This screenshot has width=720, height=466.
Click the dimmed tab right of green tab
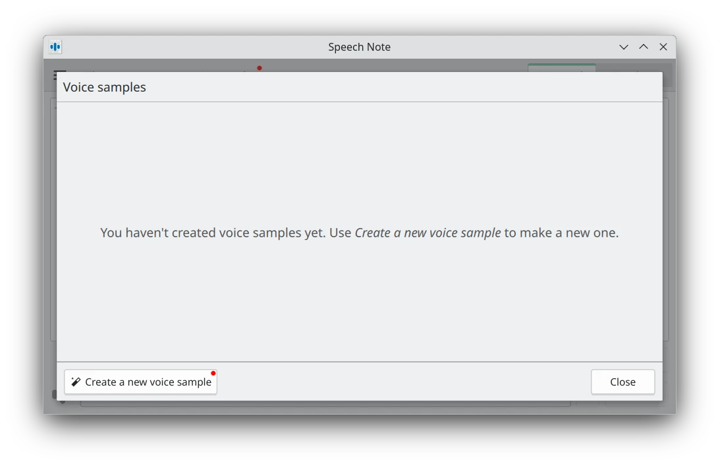tap(634, 67)
